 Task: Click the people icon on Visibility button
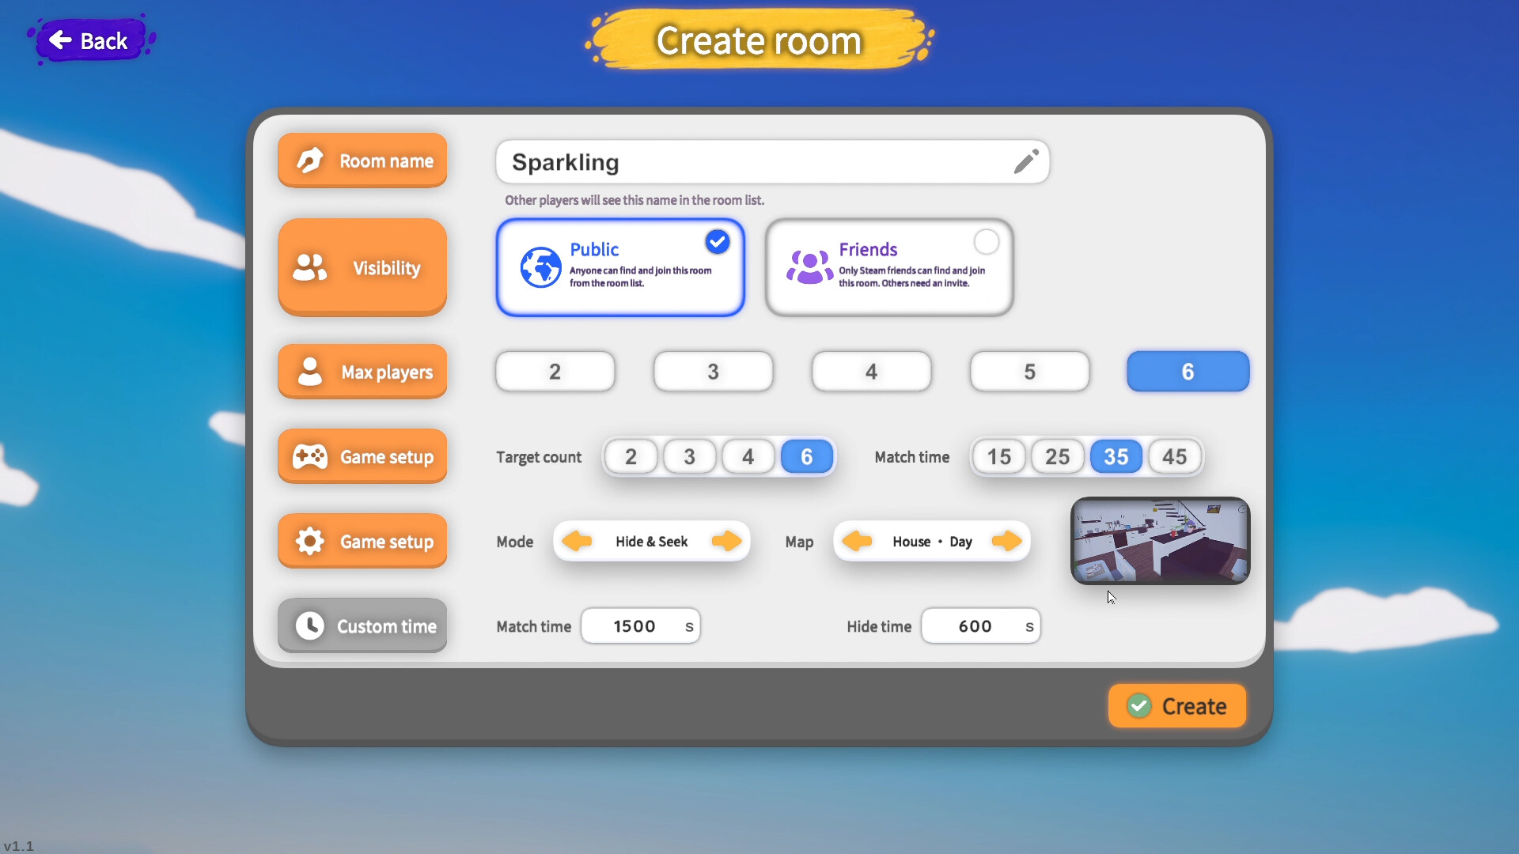point(309,267)
